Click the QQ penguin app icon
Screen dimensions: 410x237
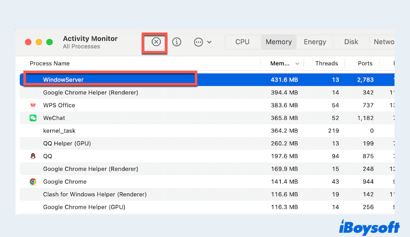pos(33,156)
